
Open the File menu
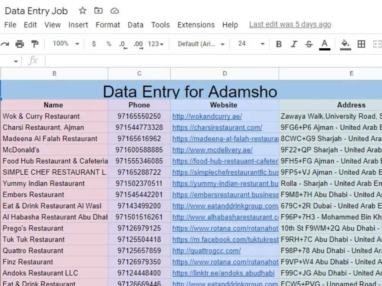[x=10, y=25]
